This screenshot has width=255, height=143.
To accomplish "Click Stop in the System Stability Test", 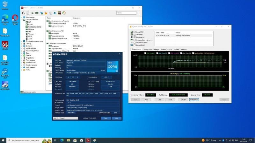I will pos(146,100).
